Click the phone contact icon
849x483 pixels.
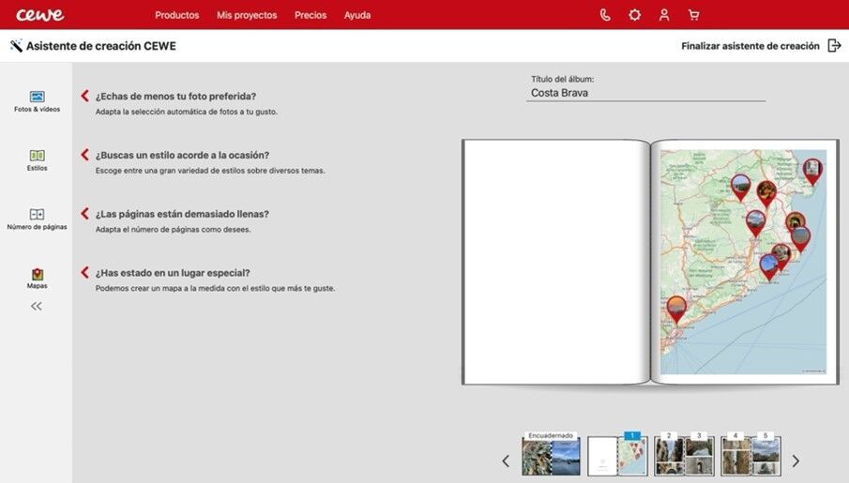pos(605,15)
